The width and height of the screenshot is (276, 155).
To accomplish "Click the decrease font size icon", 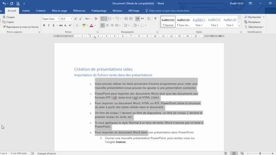I will pos(81,19).
